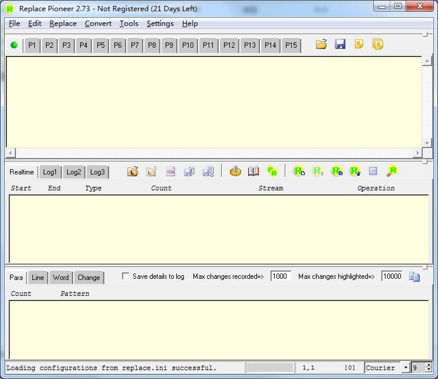Enable Save details to log checkbox
The height and width of the screenshot is (379, 438).
click(x=126, y=276)
